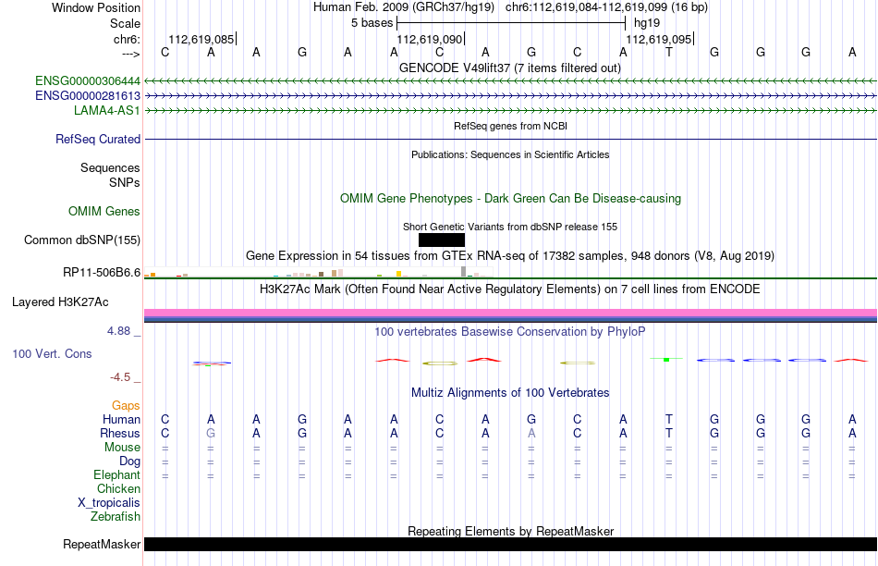Click the 5 bases scale bar

[x=511, y=23]
